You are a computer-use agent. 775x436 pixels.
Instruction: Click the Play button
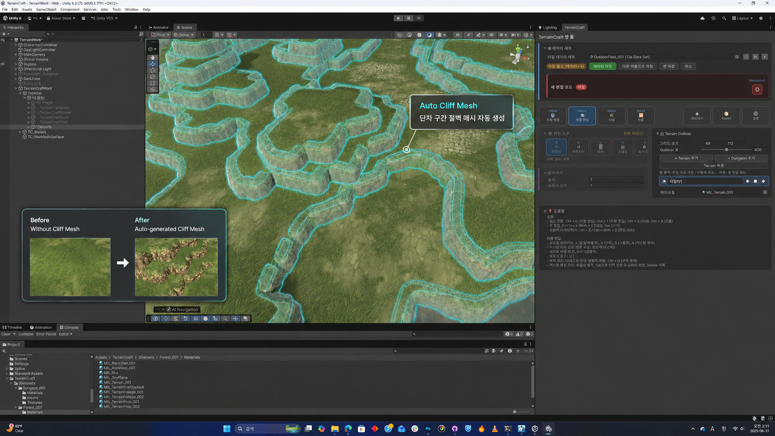tap(398, 18)
